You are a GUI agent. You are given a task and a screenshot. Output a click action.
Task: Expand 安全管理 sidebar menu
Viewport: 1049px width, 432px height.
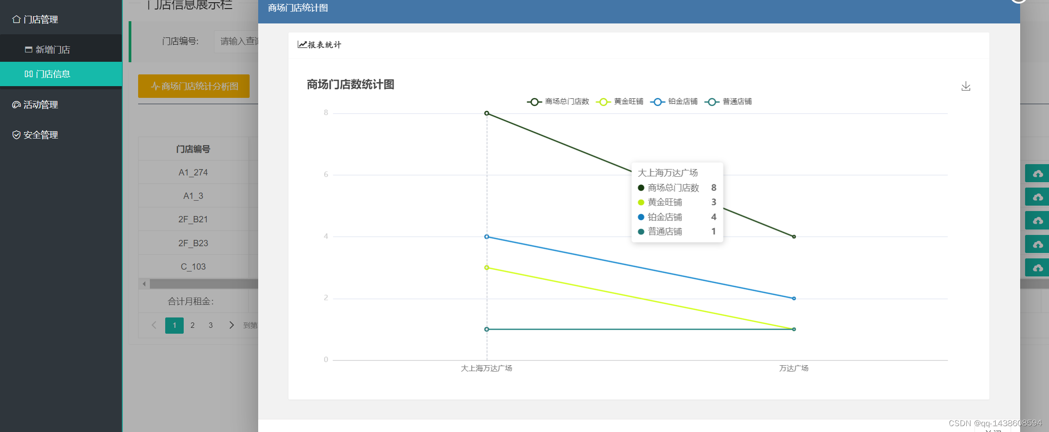(x=61, y=135)
